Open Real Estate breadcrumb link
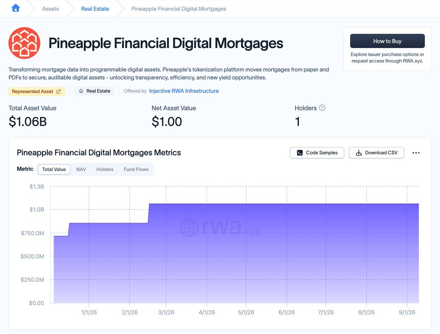The height and width of the screenshot is (334, 440). point(95,9)
